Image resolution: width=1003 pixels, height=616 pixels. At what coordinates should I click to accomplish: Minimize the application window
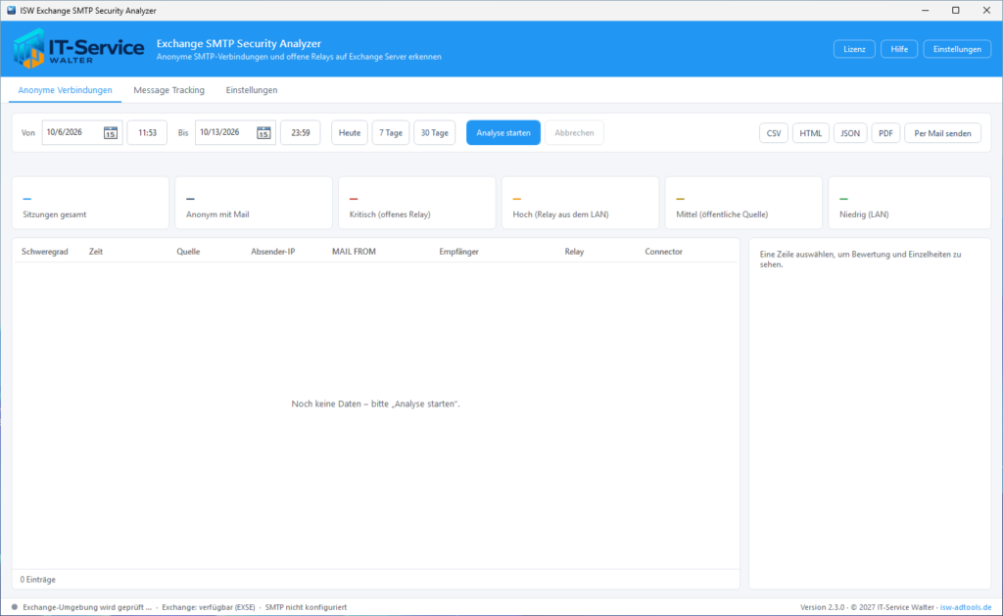point(925,10)
